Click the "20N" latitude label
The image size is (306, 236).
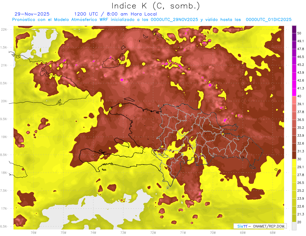tap(4, 101)
